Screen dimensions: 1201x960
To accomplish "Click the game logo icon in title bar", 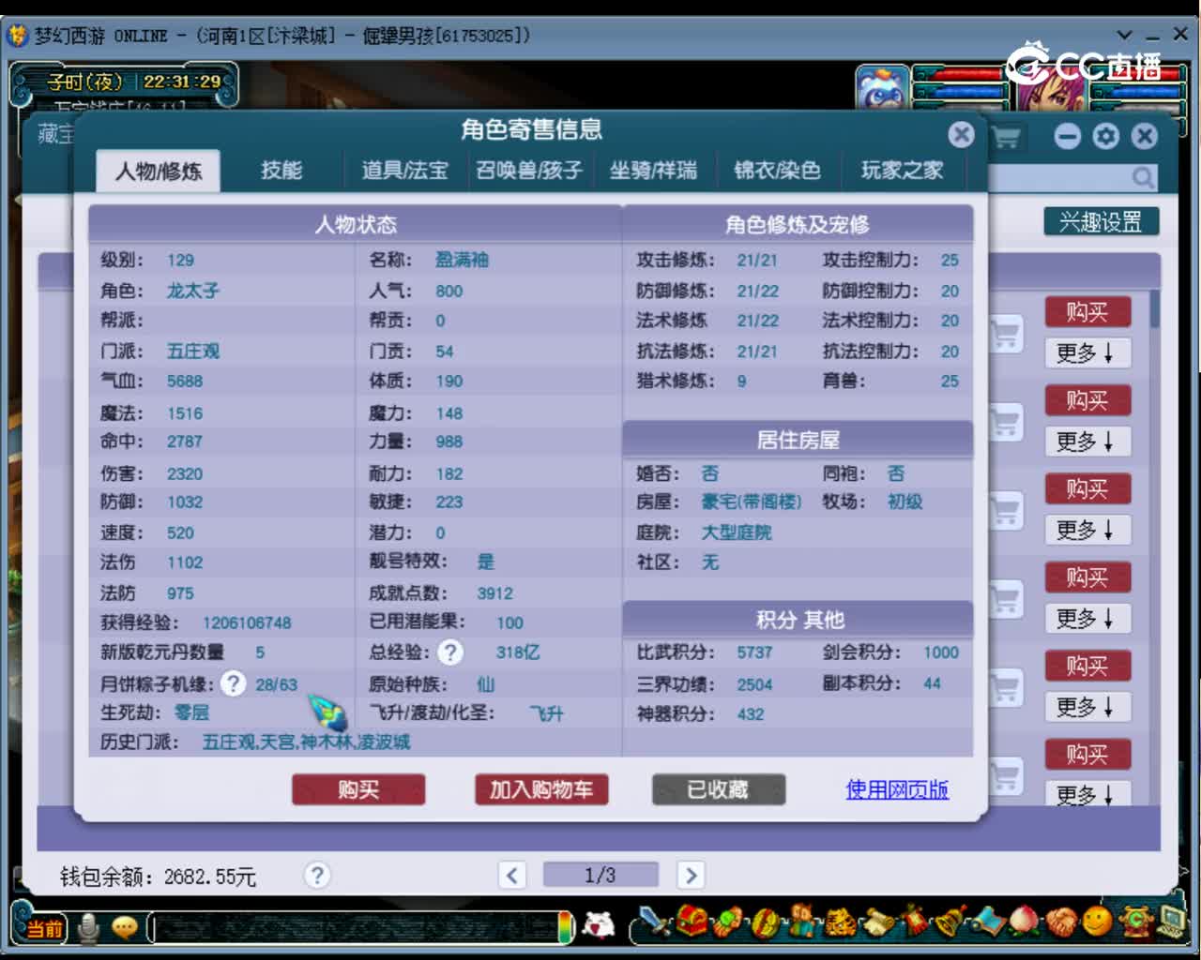I will (x=18, y=36).
